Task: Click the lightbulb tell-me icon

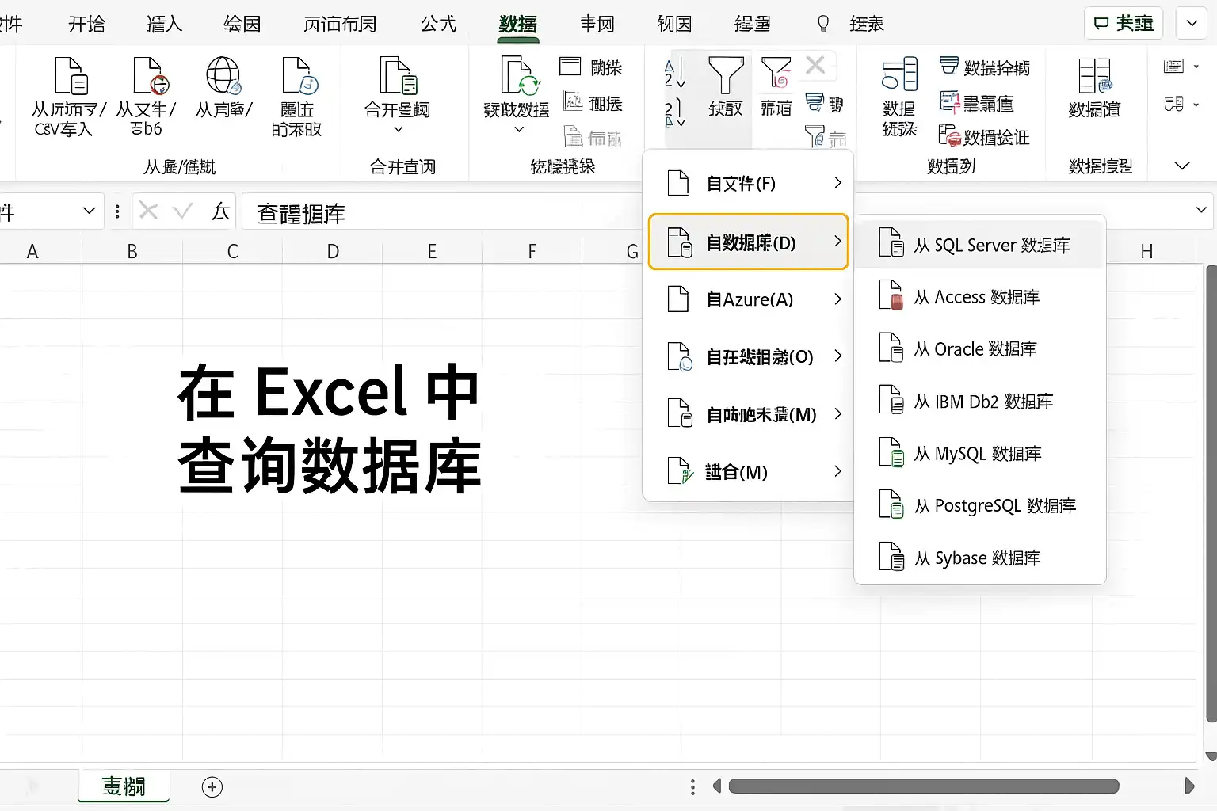Action: tap(823, 25)
